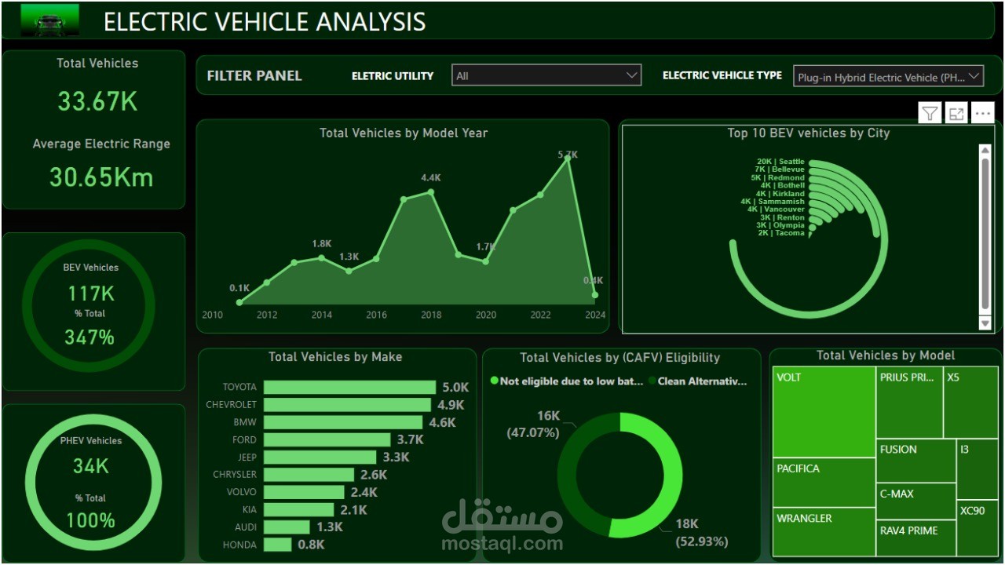Click the PHEV Vehicles 34K ring card
The width and height of the screenshot is (1005, 565).
(x=93, y=481)
